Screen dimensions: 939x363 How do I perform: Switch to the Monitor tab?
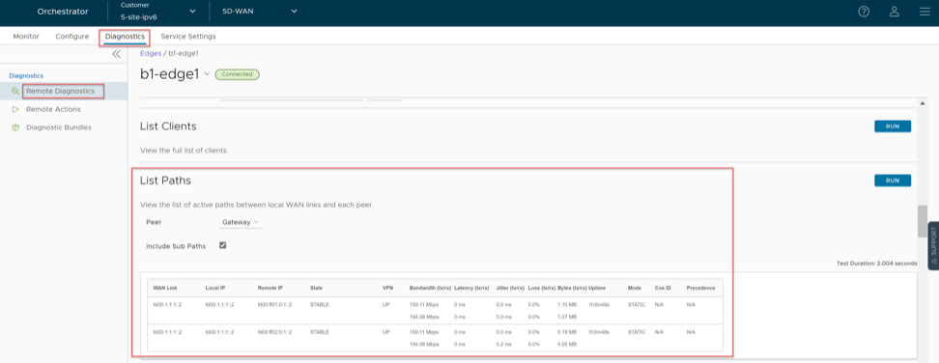click(26, 37)
